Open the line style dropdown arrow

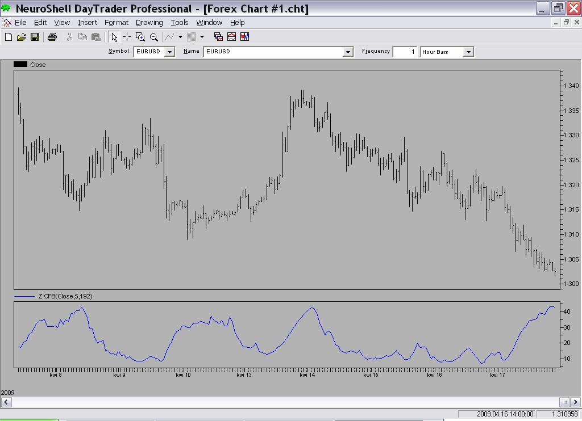coord(180,37)
